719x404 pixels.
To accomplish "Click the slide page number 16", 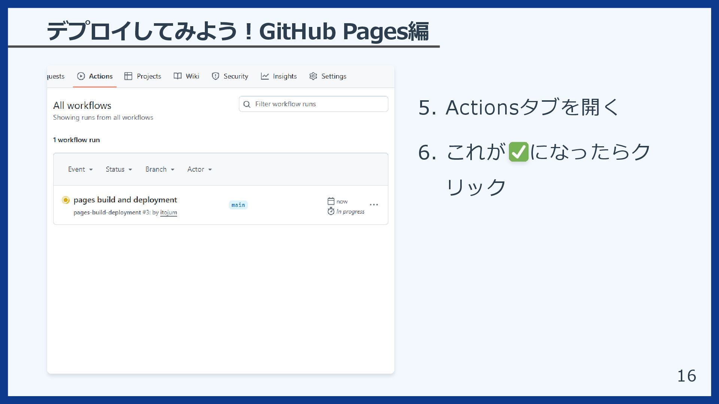I will tap(687, 376).
